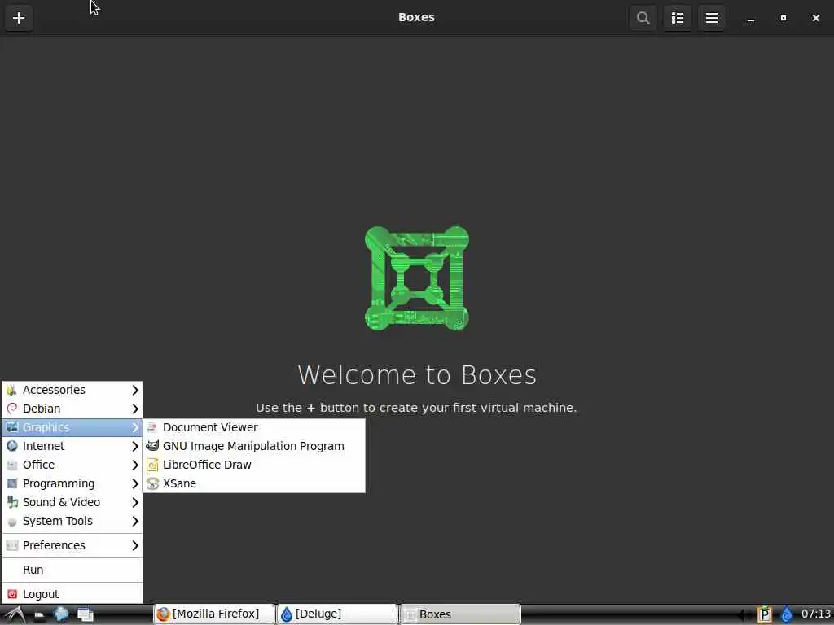Open the web browser globe launcher on taskbar
This screenshot has width=834, height=625.
[x=61, y=614]
